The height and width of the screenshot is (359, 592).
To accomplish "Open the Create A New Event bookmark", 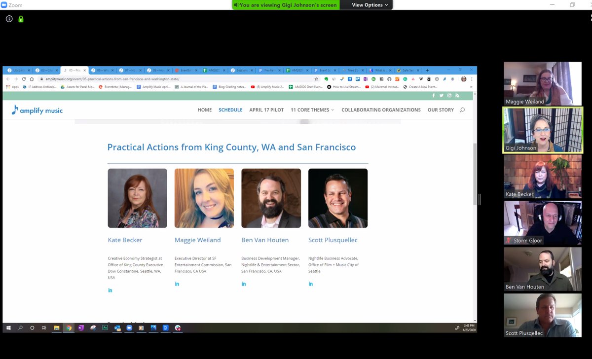I will point(420,87).
